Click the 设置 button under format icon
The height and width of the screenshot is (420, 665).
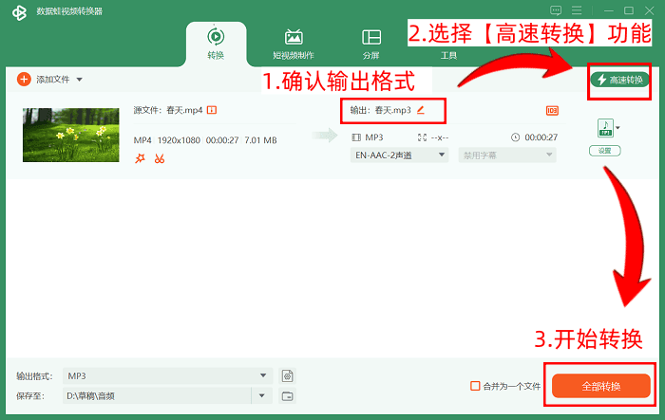(x=605, y=151)
